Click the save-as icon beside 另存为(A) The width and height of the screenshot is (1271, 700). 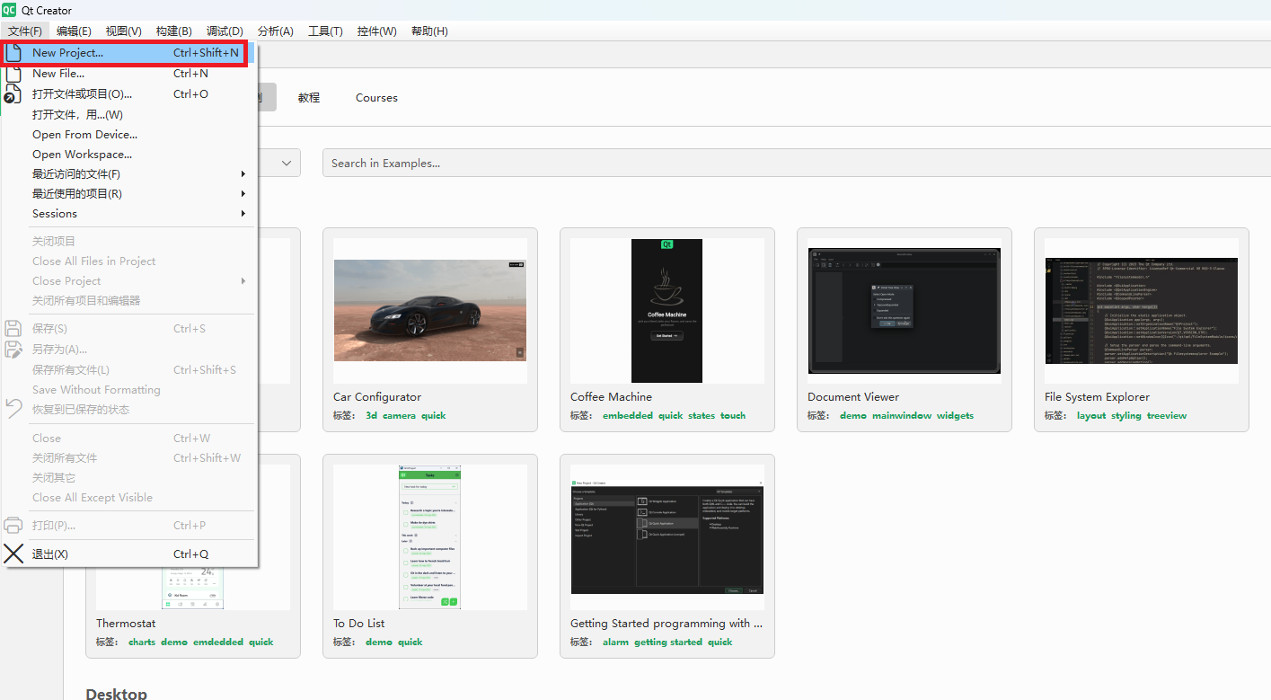point(13,350)
